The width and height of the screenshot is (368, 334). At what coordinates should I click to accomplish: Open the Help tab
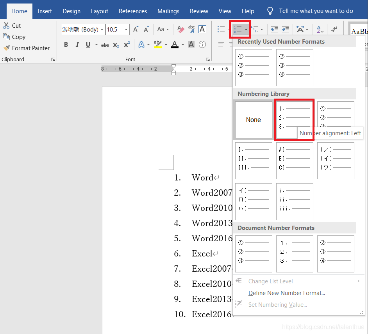(x=248, y=11)
